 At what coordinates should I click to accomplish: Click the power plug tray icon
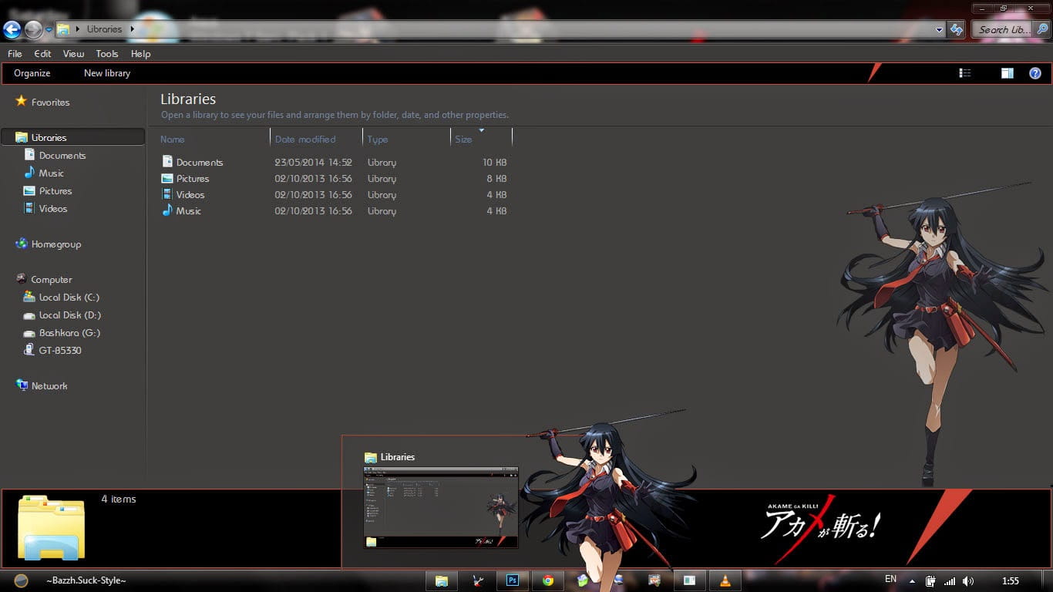[x=931, y=581]
